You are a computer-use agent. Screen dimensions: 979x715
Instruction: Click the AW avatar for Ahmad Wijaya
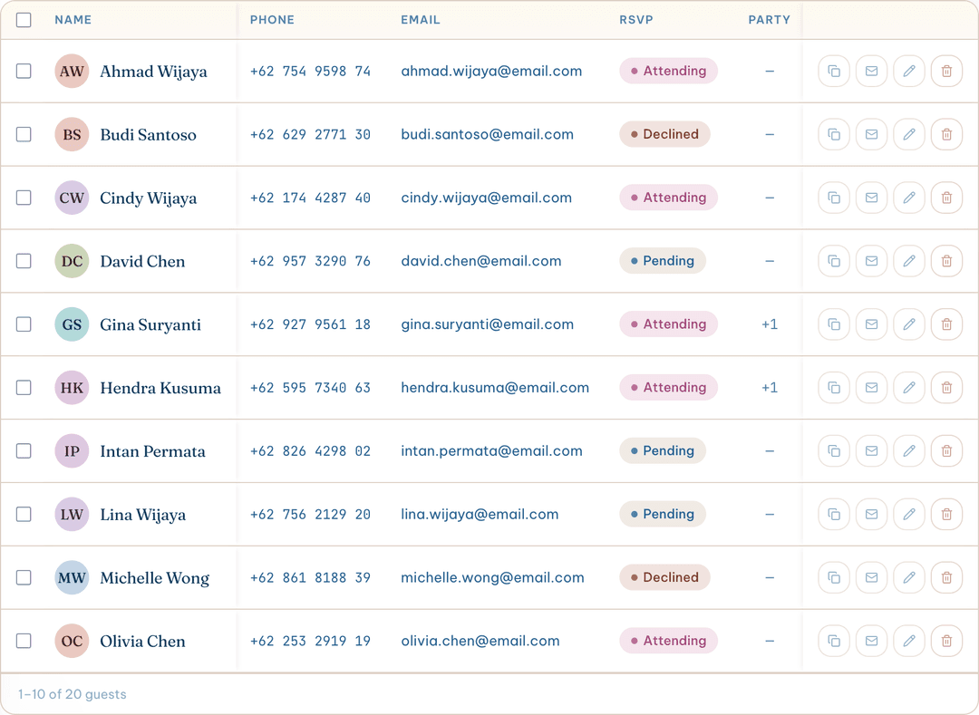tap(72, 71)
